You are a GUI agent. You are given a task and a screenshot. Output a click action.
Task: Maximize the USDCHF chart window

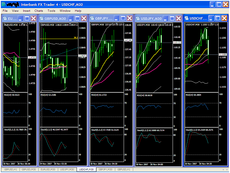click(218, 18)
